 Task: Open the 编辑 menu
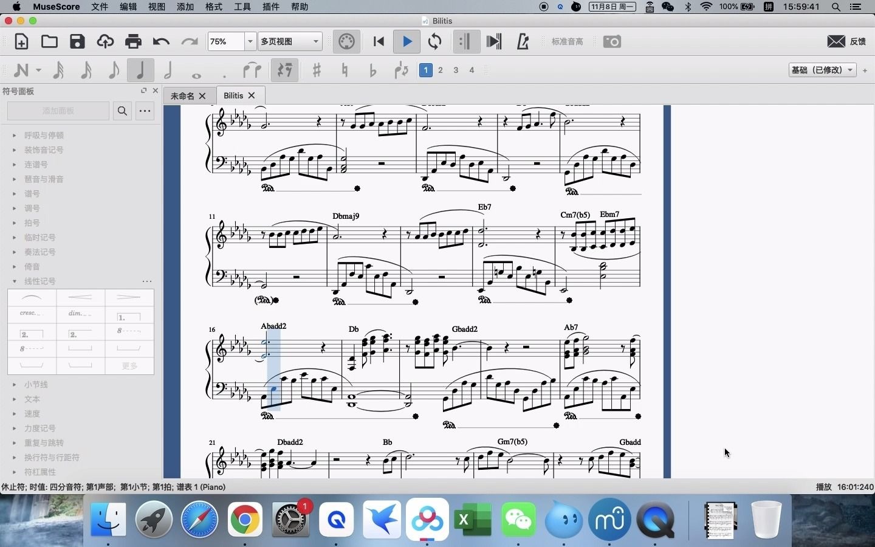128,7
